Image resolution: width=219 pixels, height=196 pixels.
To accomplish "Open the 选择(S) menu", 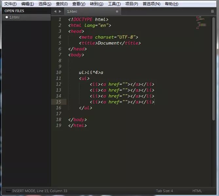I will point(45,4).
